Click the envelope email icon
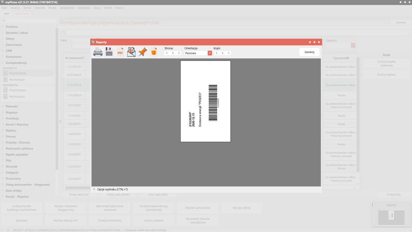 click(131, 52)
